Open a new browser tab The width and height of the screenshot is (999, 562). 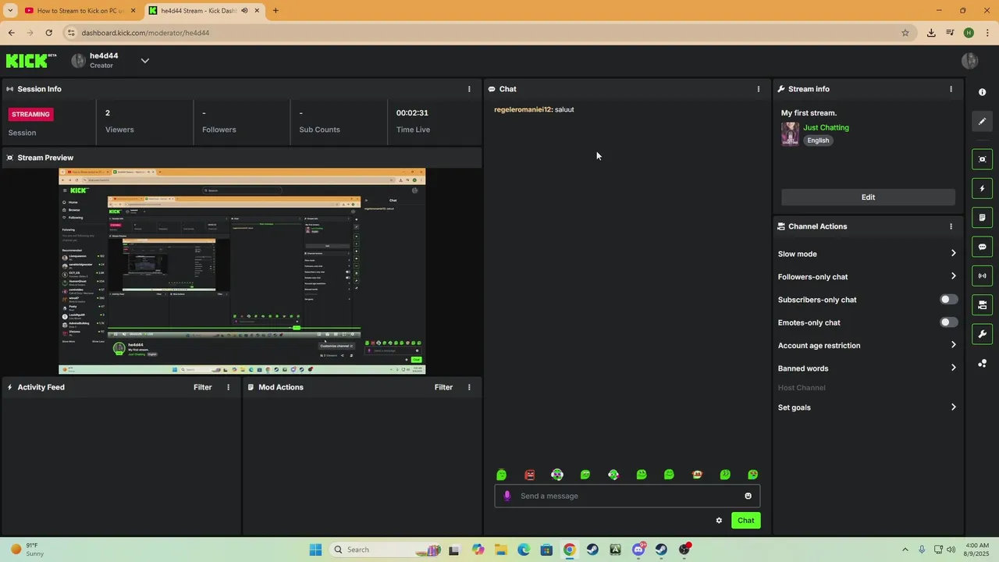click(x=276, y=11)
